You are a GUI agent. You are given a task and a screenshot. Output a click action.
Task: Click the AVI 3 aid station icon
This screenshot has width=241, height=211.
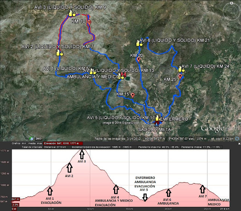pyautogui.click(x=72, y=13)
